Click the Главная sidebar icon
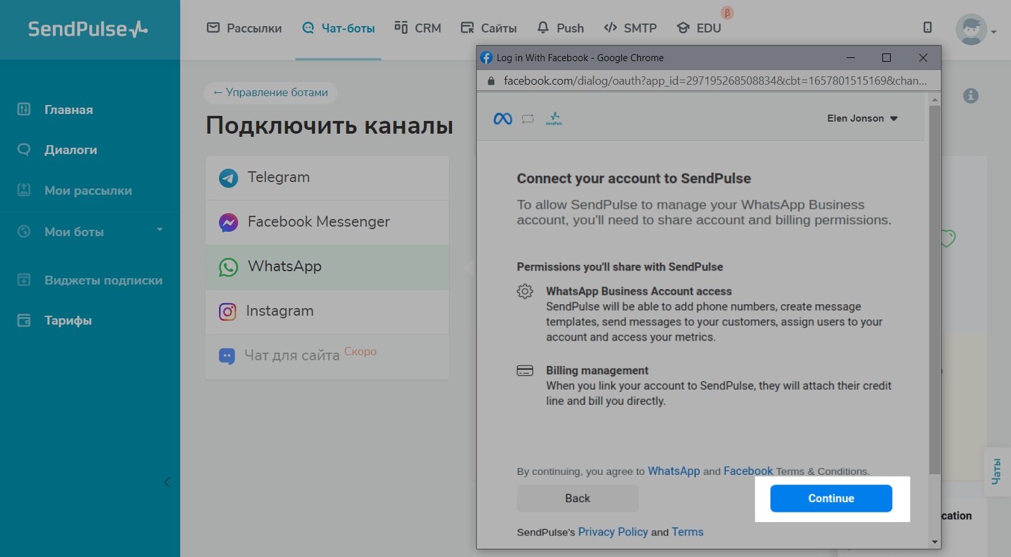1011x557 pixels. click(x=24, y=109)
